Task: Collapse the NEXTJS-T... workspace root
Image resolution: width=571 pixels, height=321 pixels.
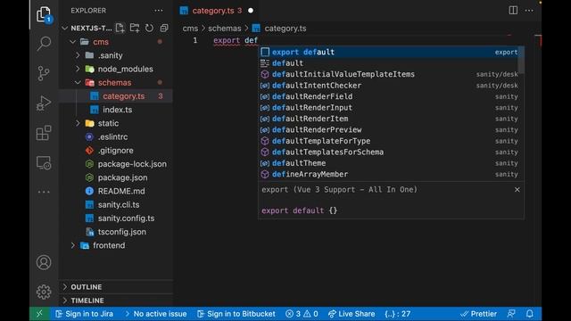Action: click(65, 28)
